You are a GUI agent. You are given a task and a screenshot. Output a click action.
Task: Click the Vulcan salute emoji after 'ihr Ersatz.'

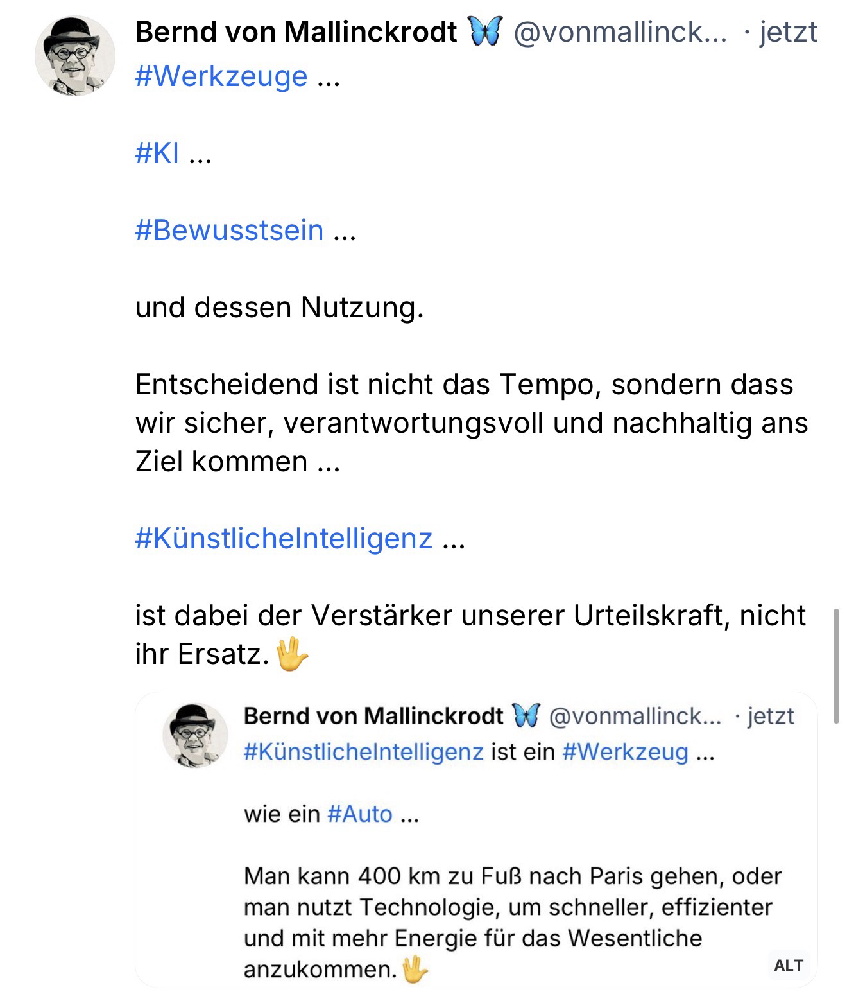[x=292, y=654]
